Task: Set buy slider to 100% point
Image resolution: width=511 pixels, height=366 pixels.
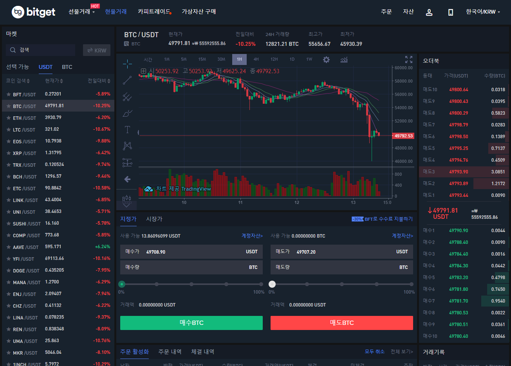Action: click(x=261, y=284)
